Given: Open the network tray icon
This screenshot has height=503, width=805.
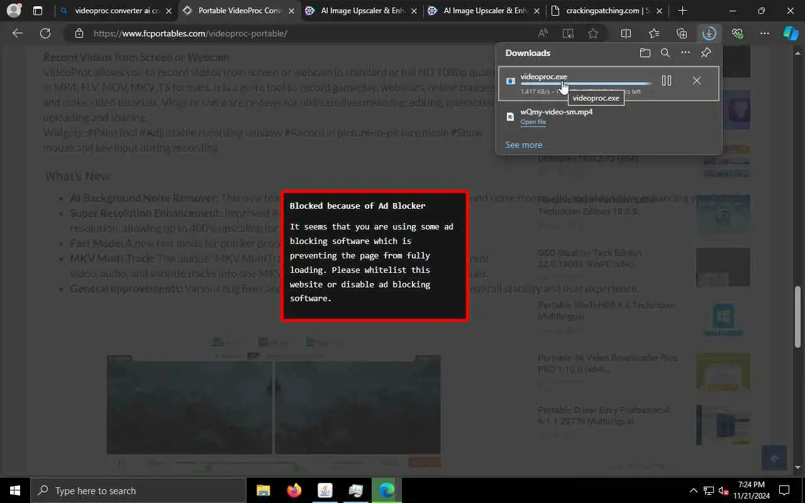Looking at the screenshot, I should tap(709, 490).
